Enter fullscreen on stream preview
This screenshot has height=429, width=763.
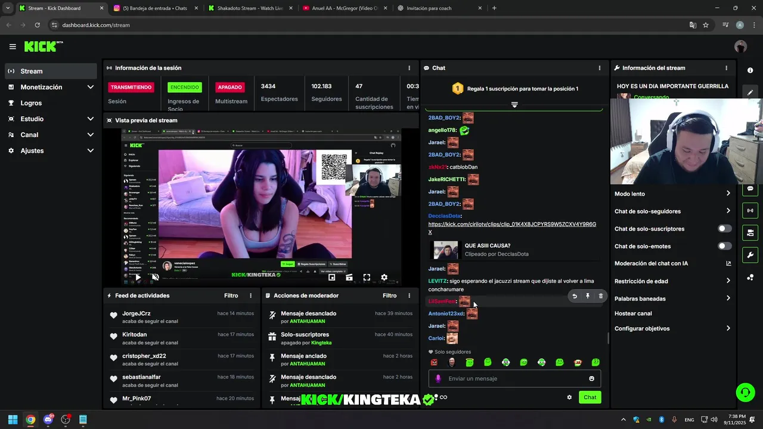[x=367, y=277]
